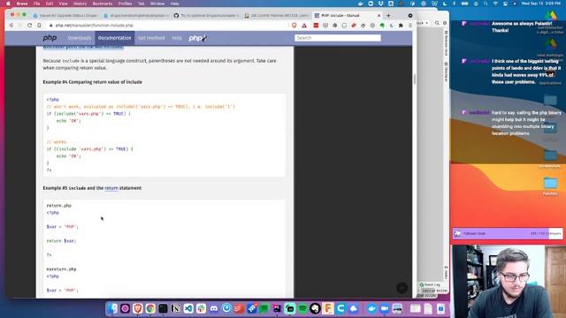566x318 pixels.
Task: Open Spotify from the Dock
Action: pyautogui.click(x=302, y=308)
